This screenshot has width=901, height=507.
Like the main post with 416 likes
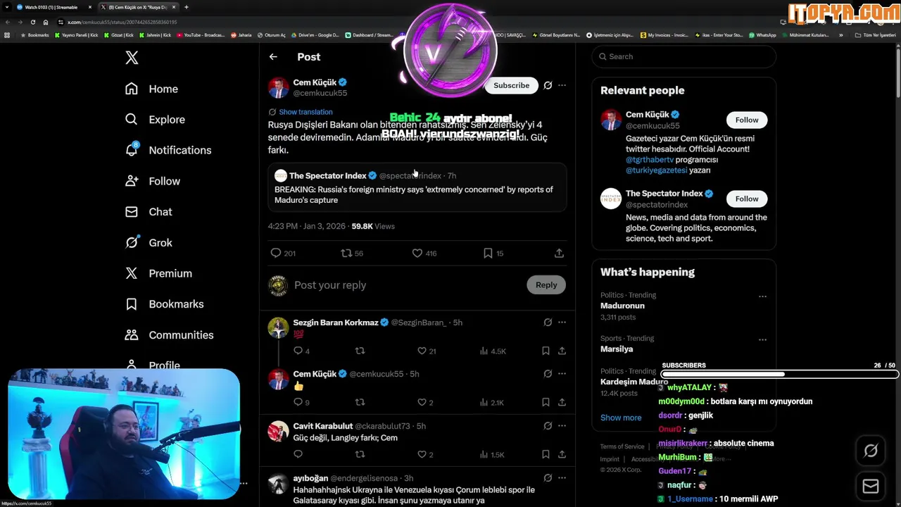pyautogui.click(x=417, y=253)
